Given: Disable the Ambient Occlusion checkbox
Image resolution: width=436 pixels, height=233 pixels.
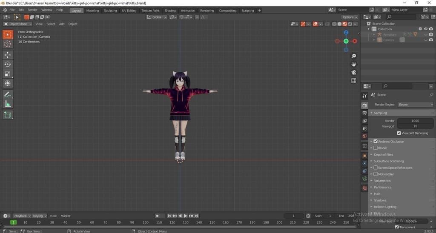Looking at the screenshot, I should (376, 142).
